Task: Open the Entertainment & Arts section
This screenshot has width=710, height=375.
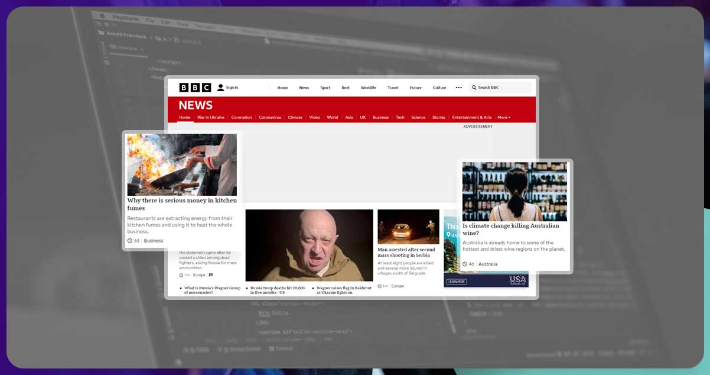Action: pos(472,117)
